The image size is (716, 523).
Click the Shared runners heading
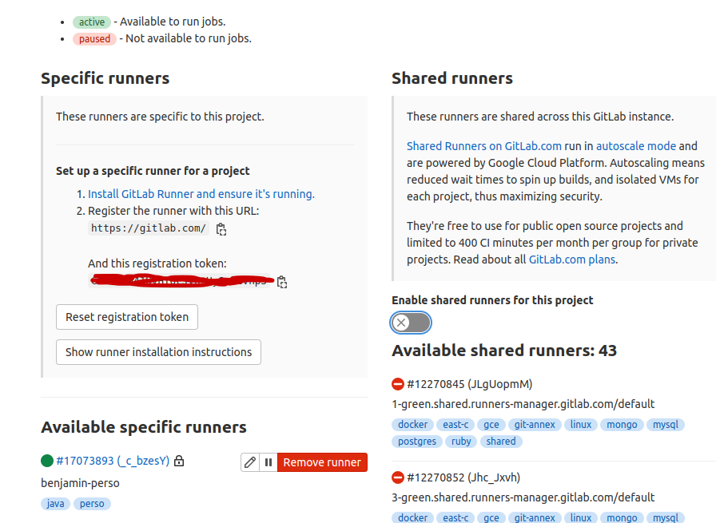point(452,78)
